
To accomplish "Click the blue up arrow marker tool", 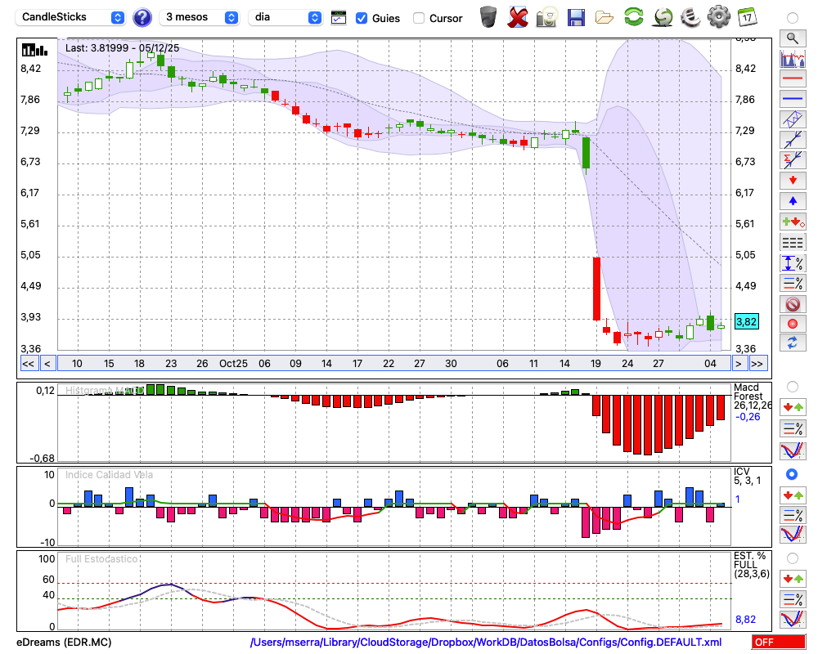I will pos(792,200).
